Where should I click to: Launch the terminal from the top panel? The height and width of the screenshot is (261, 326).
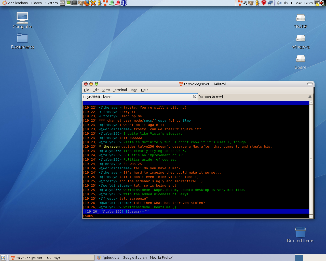(x=75, y=3)
